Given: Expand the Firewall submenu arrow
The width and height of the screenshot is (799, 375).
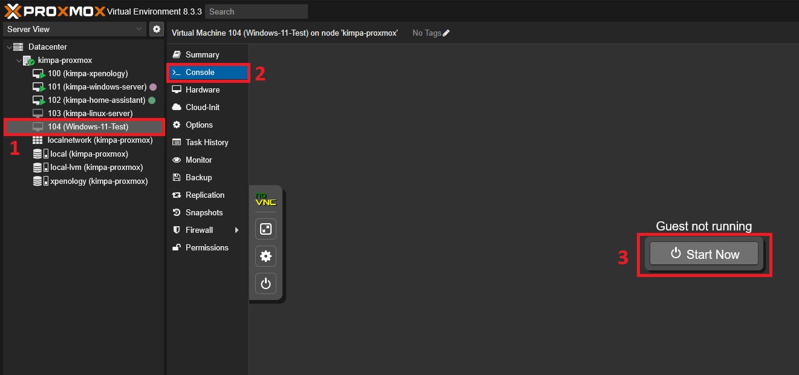Looking at the screenshot, I should pos(236,230).
